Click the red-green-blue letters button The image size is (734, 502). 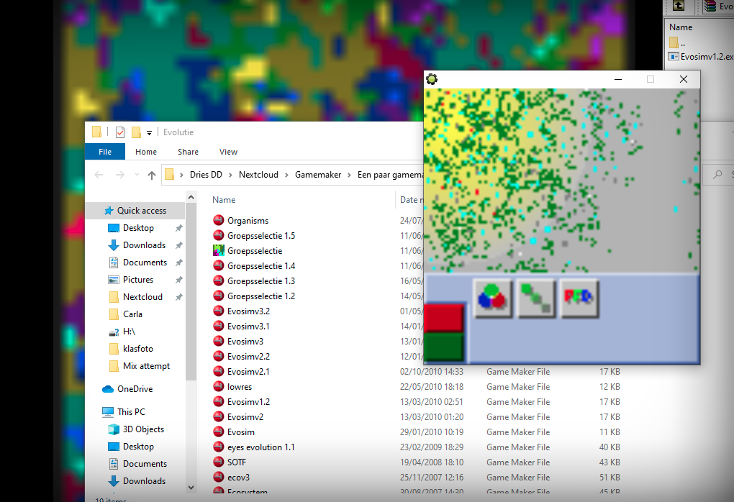[x=579, y=296]
